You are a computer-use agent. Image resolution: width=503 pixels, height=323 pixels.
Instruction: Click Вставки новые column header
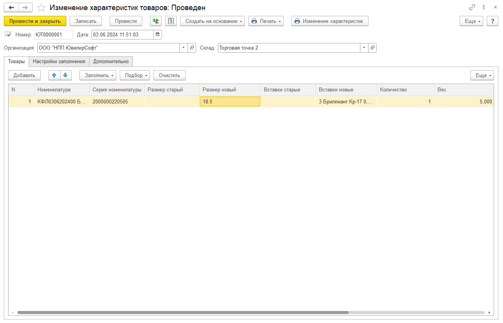[346, 89]
